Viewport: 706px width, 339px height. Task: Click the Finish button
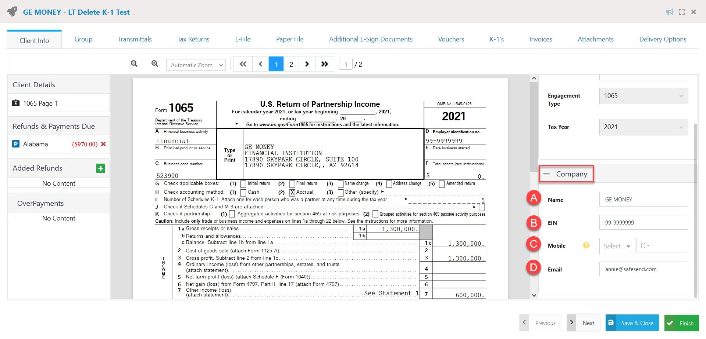(x=681, y=323)
